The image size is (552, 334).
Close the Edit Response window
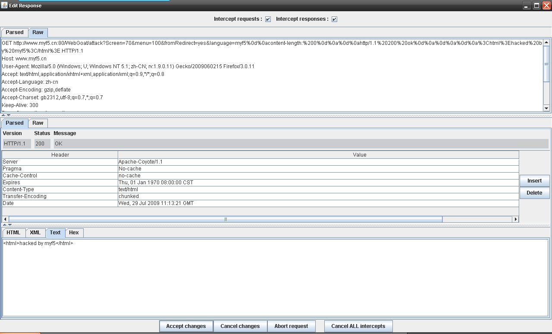pos(546,6)
